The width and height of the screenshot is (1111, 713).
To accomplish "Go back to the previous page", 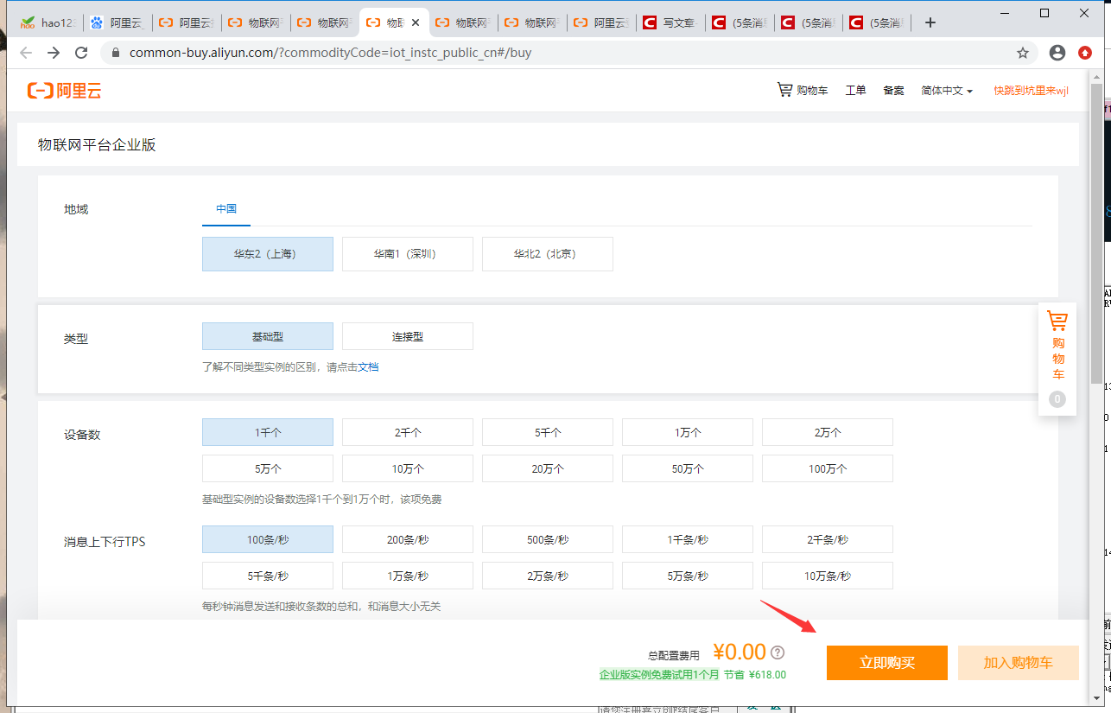I will pos(26,53).
